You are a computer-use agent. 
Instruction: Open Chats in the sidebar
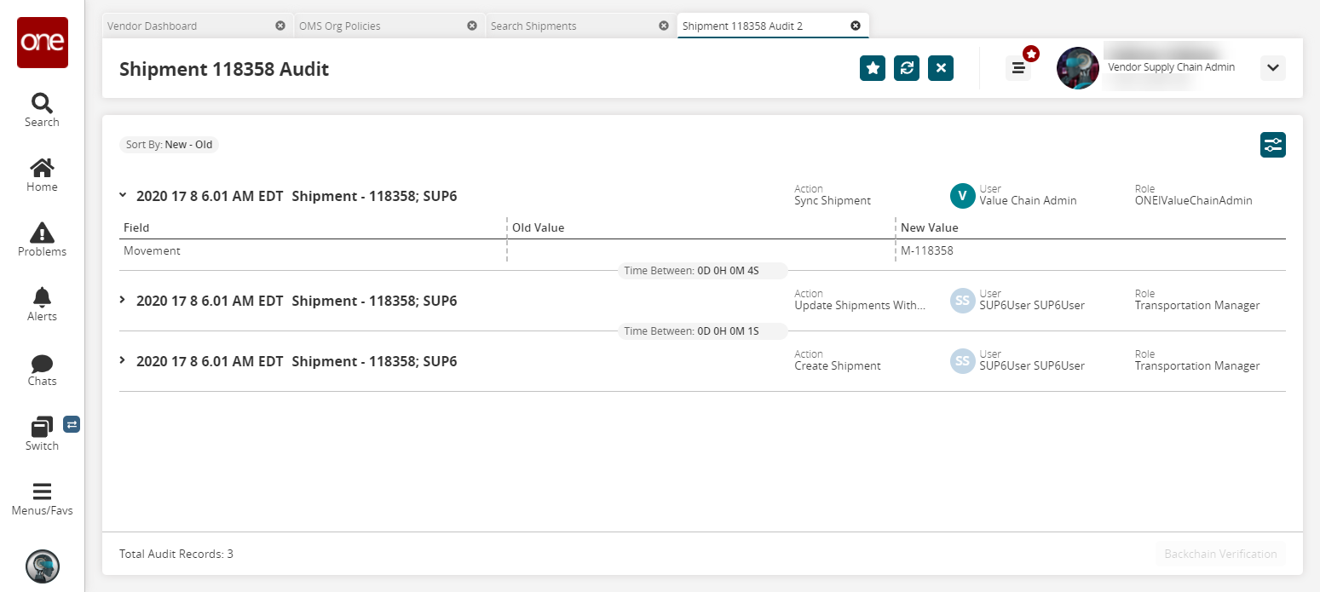click(42, 369)
